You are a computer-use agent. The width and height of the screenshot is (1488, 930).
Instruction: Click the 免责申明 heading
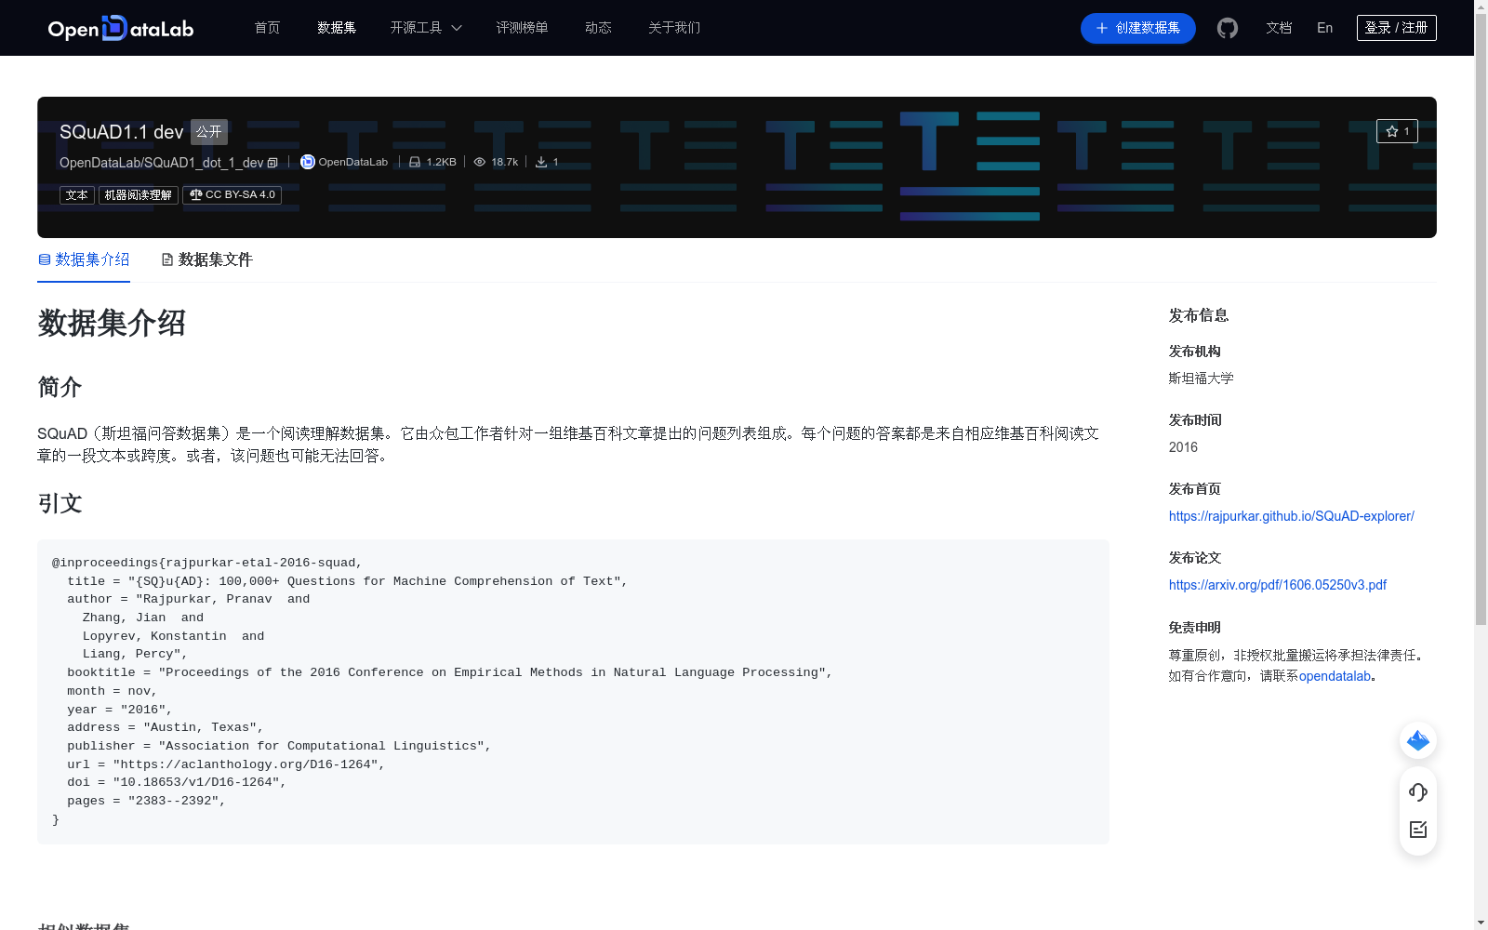click(x=1195, y=628)
